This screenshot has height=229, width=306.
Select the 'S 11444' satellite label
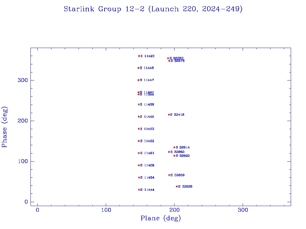(x=147, y=190)
